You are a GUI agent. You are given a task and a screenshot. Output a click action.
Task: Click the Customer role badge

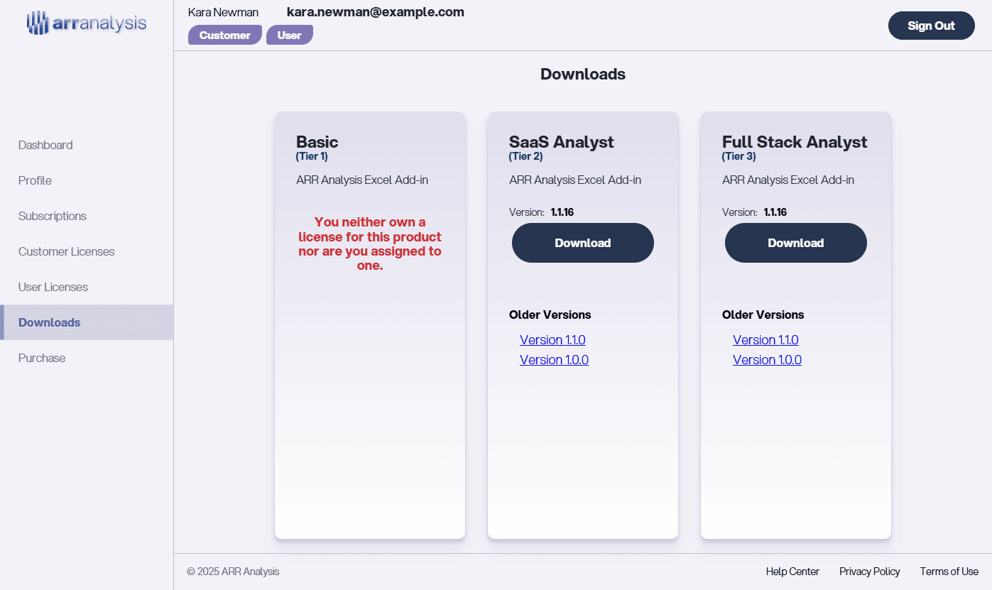coord(224,34)
